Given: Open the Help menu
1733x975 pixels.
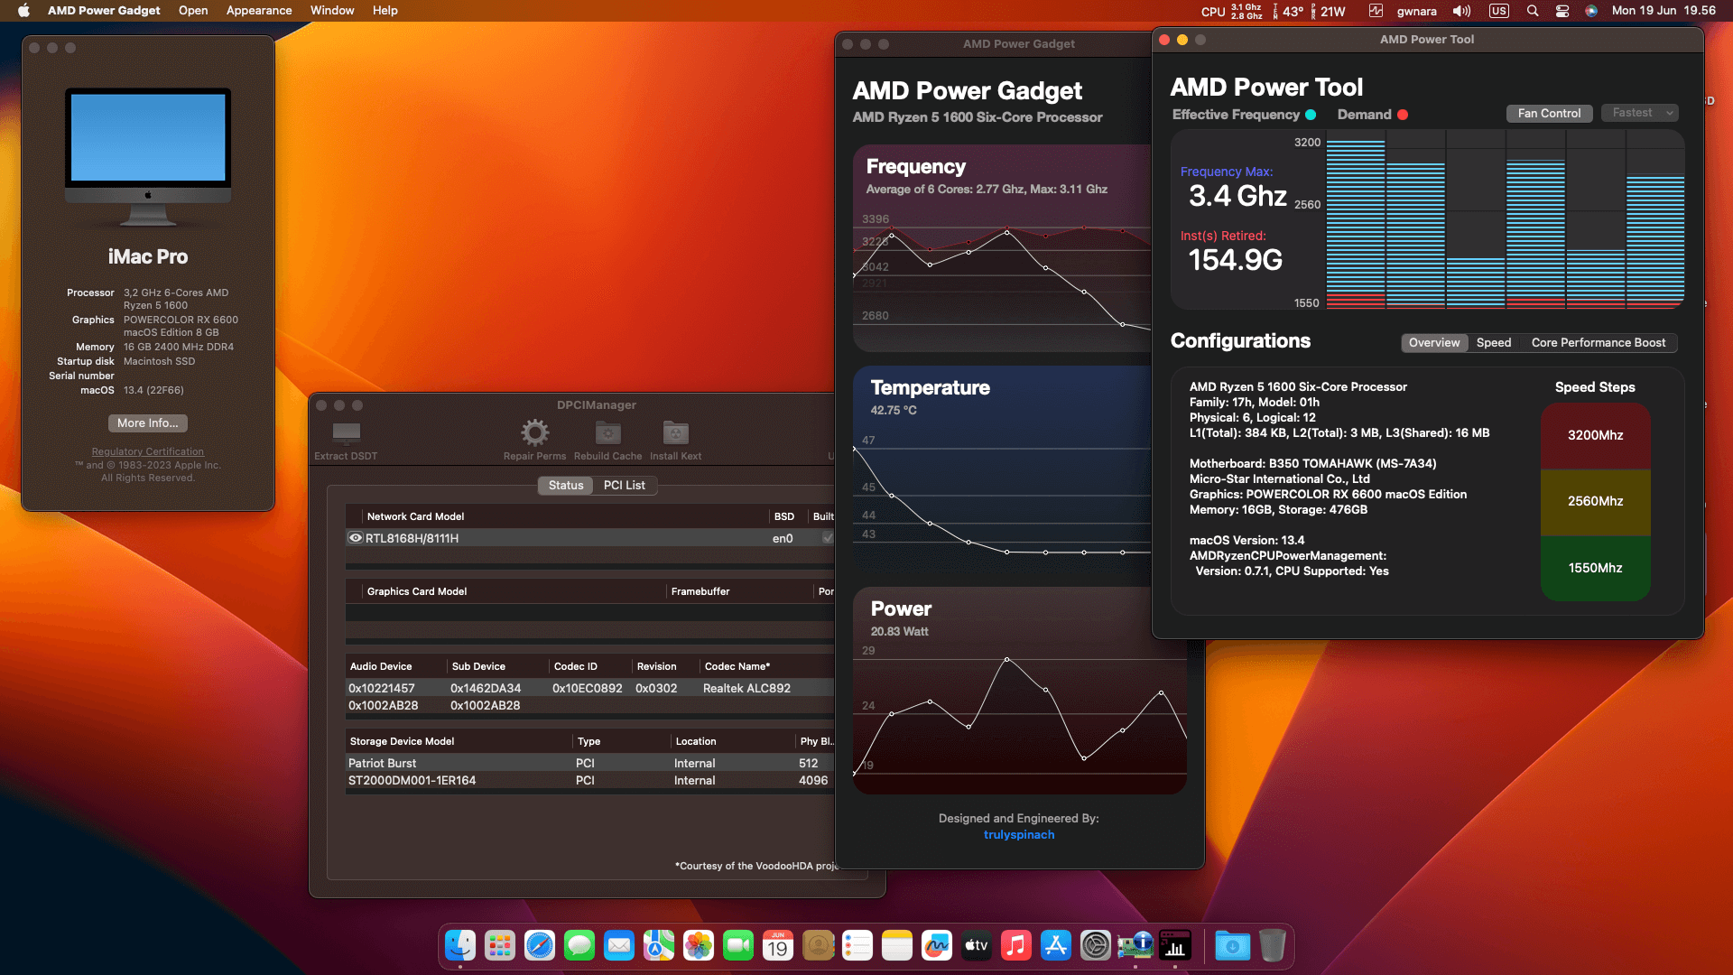Looking at the screenshot, I should click(x=385, y=11).
